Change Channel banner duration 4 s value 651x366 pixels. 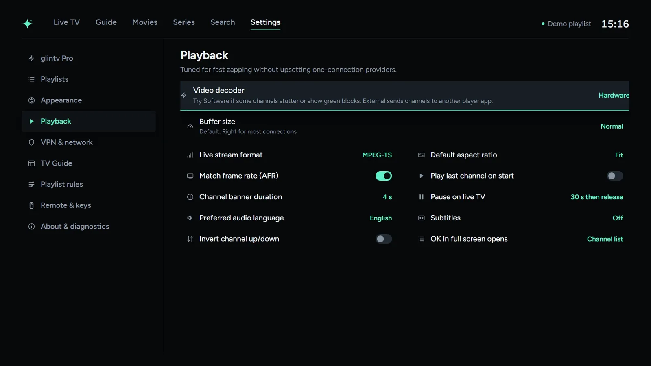(x=387, y=197)
